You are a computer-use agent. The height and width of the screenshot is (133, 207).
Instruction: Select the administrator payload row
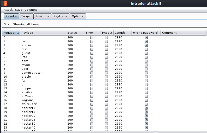(32, 73)
